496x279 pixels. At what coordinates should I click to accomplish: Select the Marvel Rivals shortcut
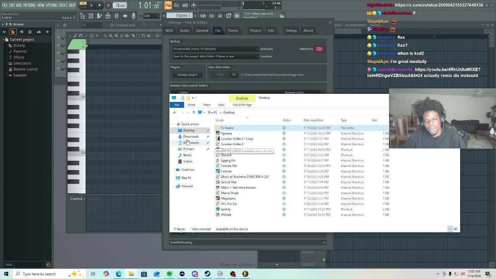(229, 193)
